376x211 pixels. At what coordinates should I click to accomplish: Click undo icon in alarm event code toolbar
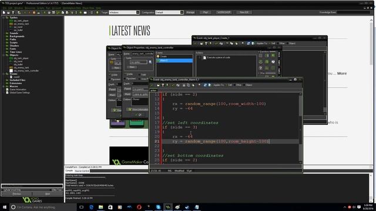[173, 85]
